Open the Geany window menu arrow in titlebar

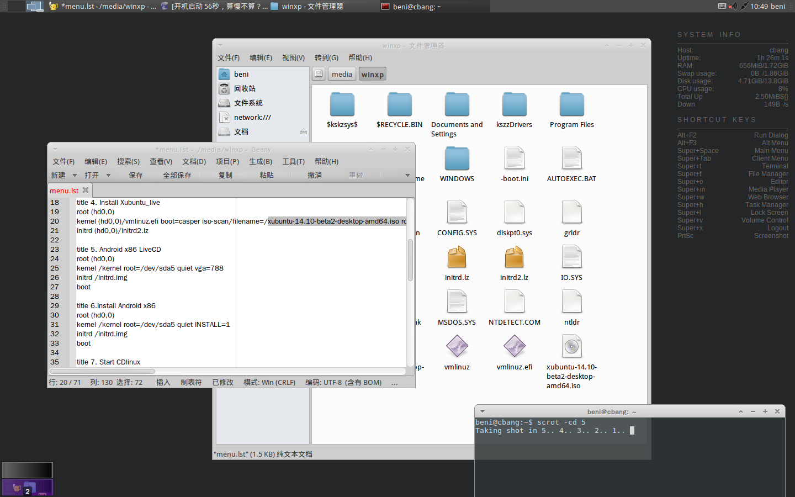tap(55, 149)
